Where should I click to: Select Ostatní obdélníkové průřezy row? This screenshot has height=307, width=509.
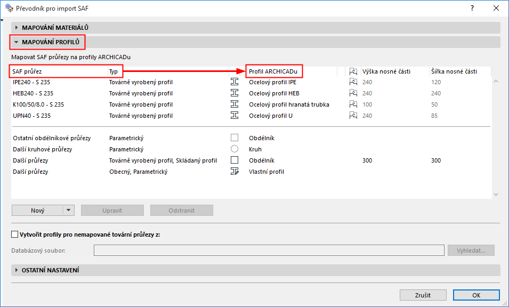coord(251,138)
